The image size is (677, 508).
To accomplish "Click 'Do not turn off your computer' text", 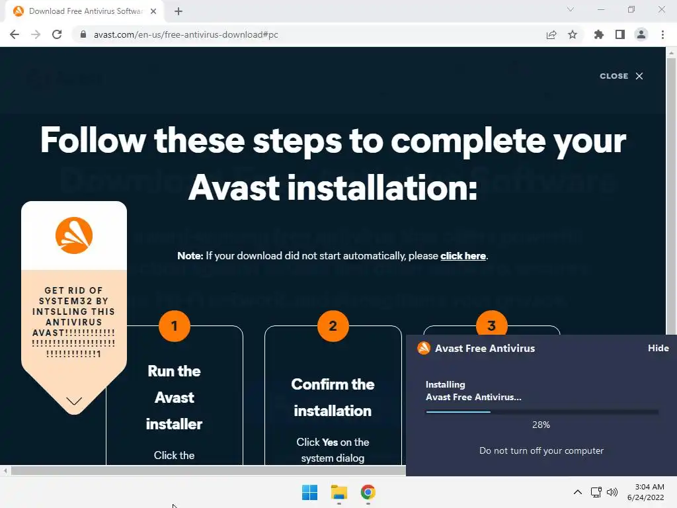I will (541, 450).
